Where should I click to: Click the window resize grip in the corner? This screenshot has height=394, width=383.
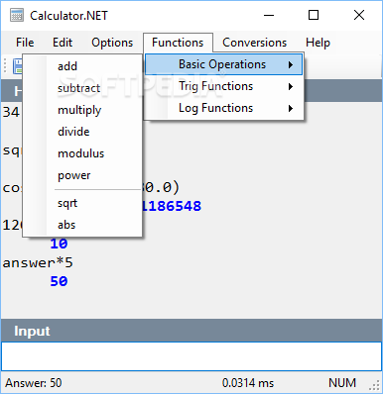(374, 385)
